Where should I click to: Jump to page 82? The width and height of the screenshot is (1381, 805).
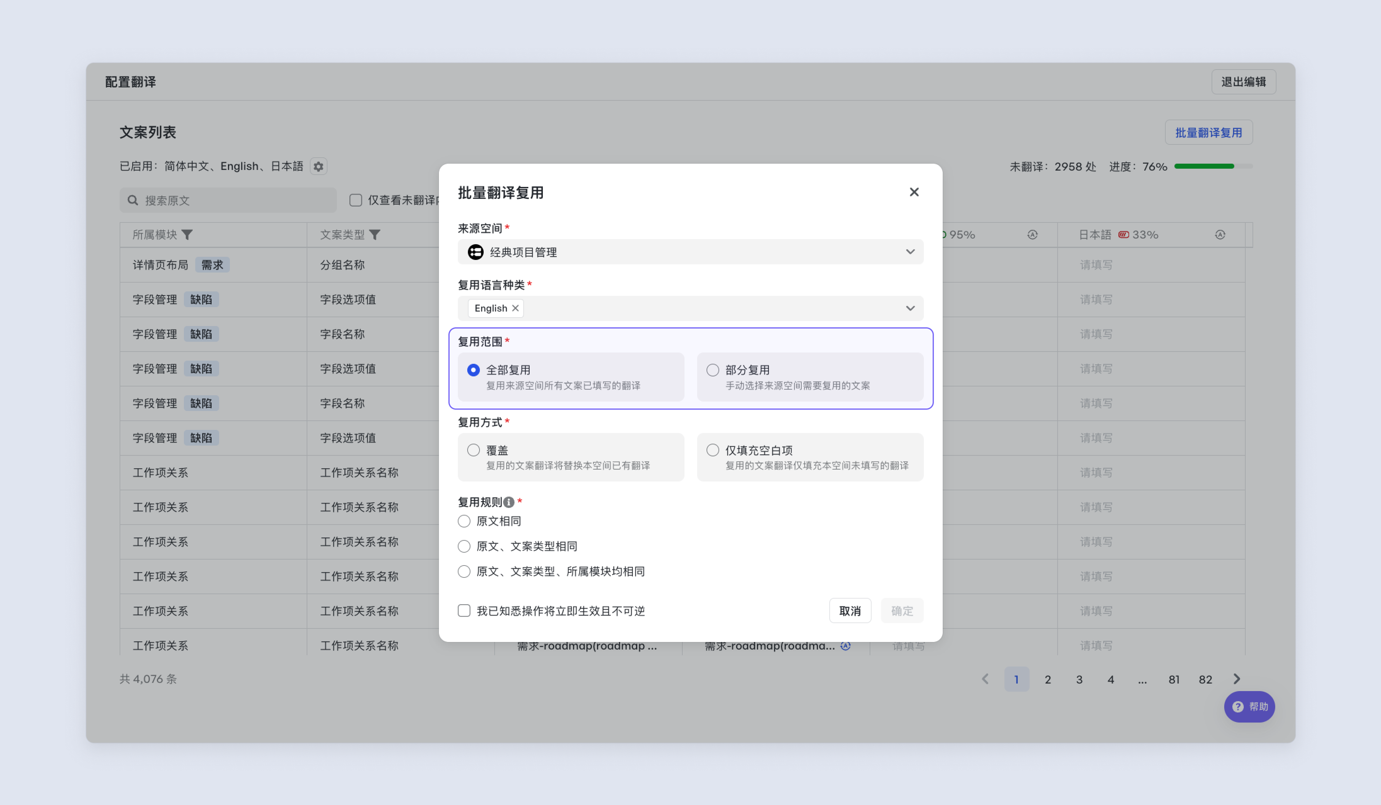(1205, 679)
